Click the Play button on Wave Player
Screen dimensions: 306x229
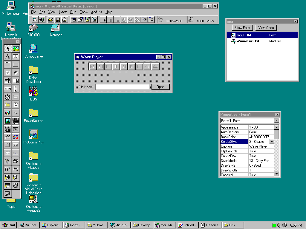click(x=108, y=66)
